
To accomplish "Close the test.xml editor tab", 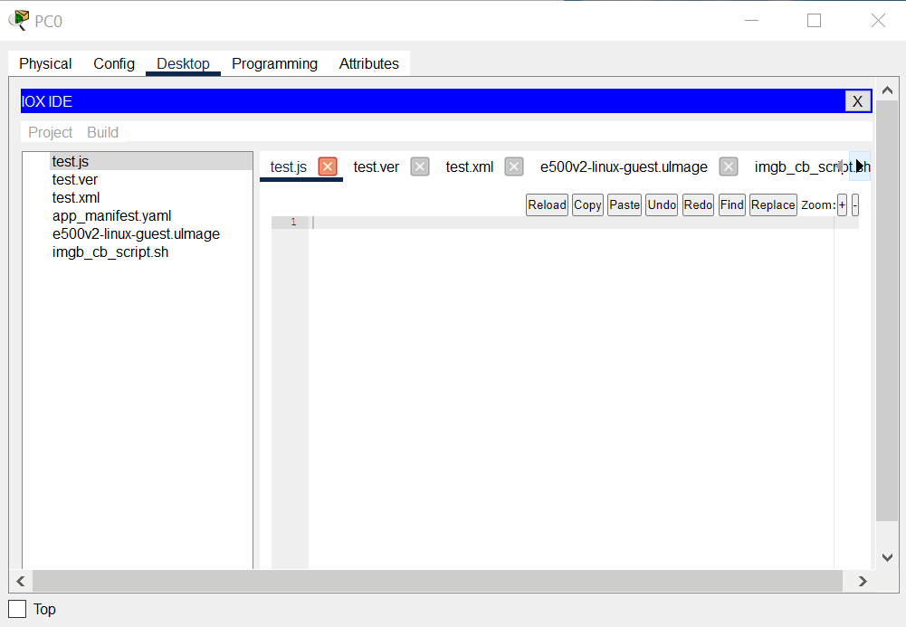I will tap(513, 166).
